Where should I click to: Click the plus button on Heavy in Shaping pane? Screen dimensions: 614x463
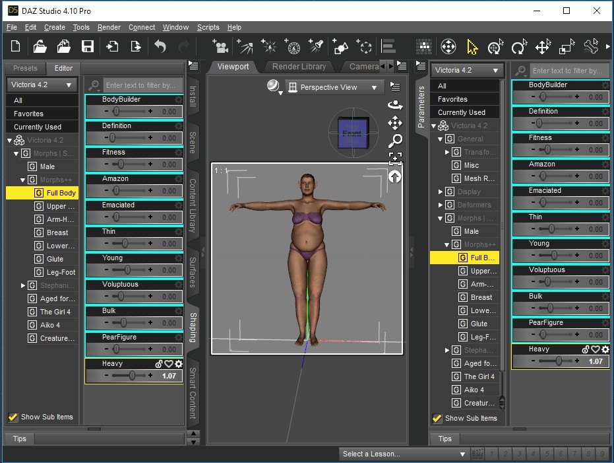[150, 376]
